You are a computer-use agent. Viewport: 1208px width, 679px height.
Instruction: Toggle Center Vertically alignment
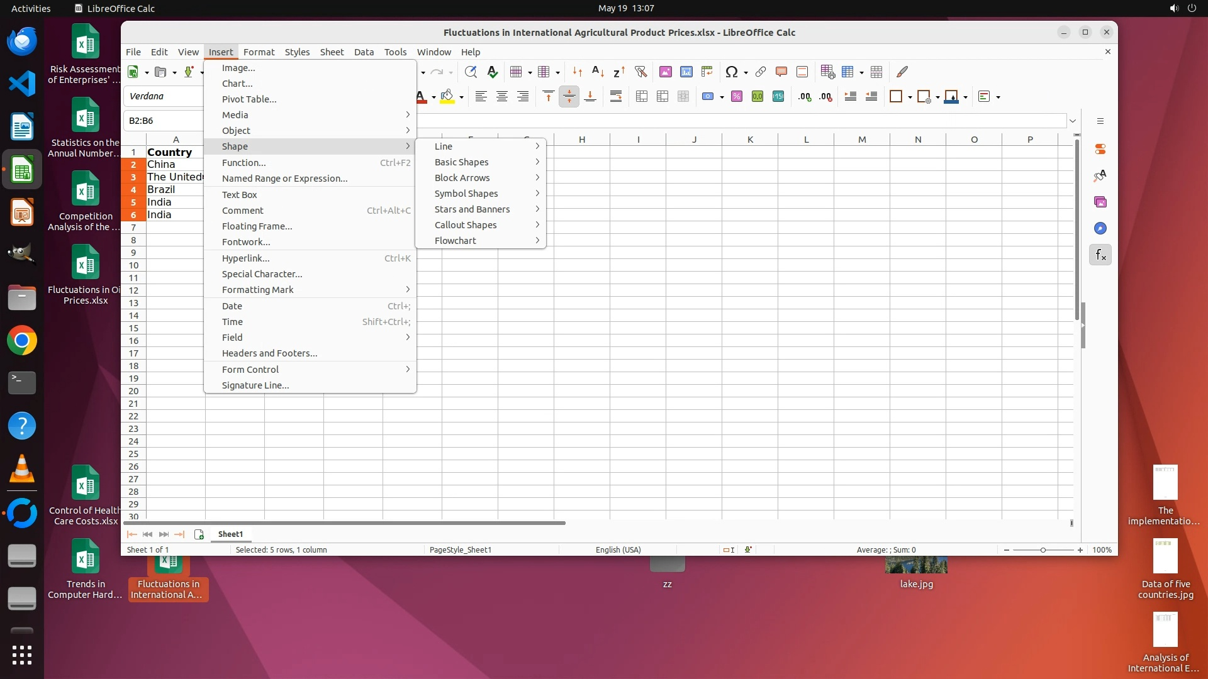coord(569,96)
